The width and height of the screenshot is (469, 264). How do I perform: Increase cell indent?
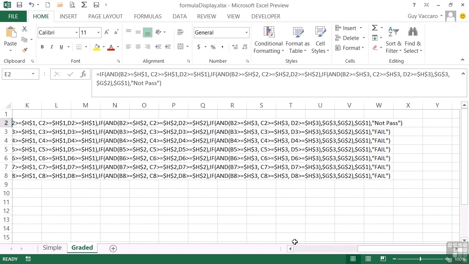168,47
